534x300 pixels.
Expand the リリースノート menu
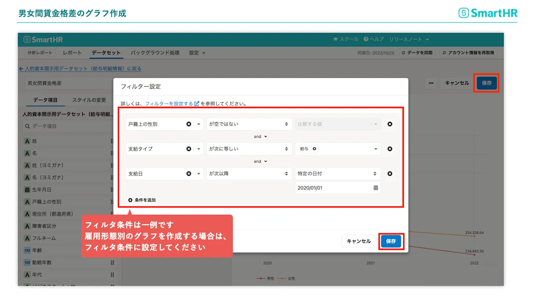(409, 39)
